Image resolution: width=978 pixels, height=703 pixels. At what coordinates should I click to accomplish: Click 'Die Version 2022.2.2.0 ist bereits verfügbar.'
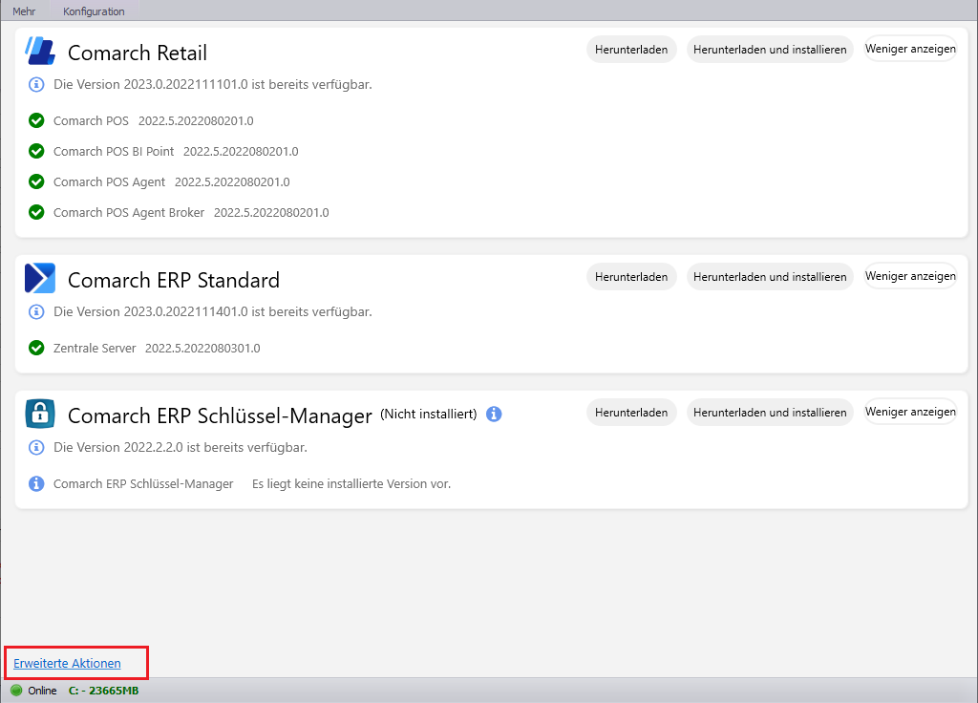pos(181,447)
